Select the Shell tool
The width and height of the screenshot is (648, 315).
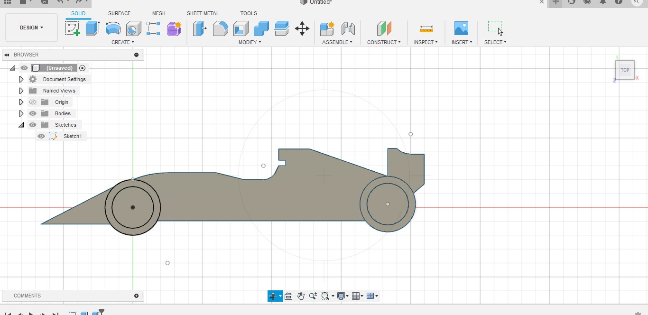[x=241, y=28]
